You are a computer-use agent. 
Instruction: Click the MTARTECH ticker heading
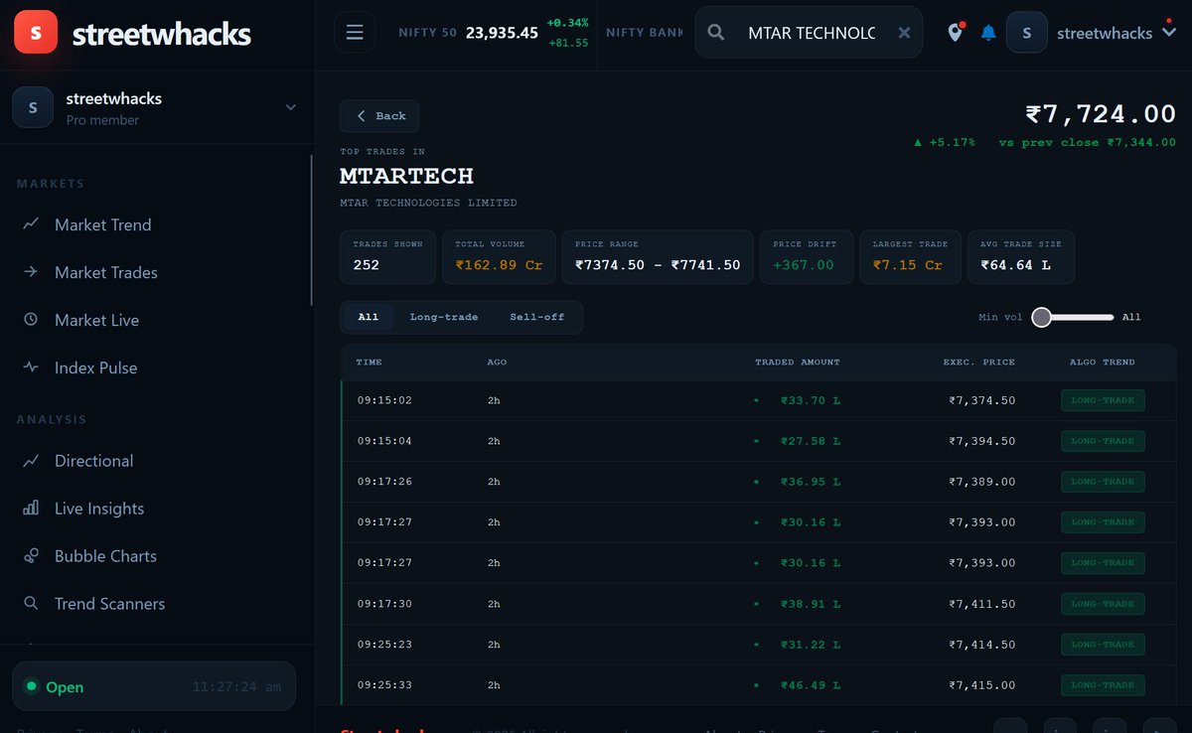[x=406, y=176]
